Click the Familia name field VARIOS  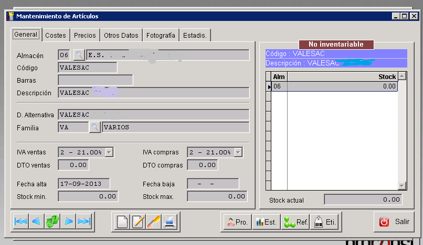click(x=176, y=127)
